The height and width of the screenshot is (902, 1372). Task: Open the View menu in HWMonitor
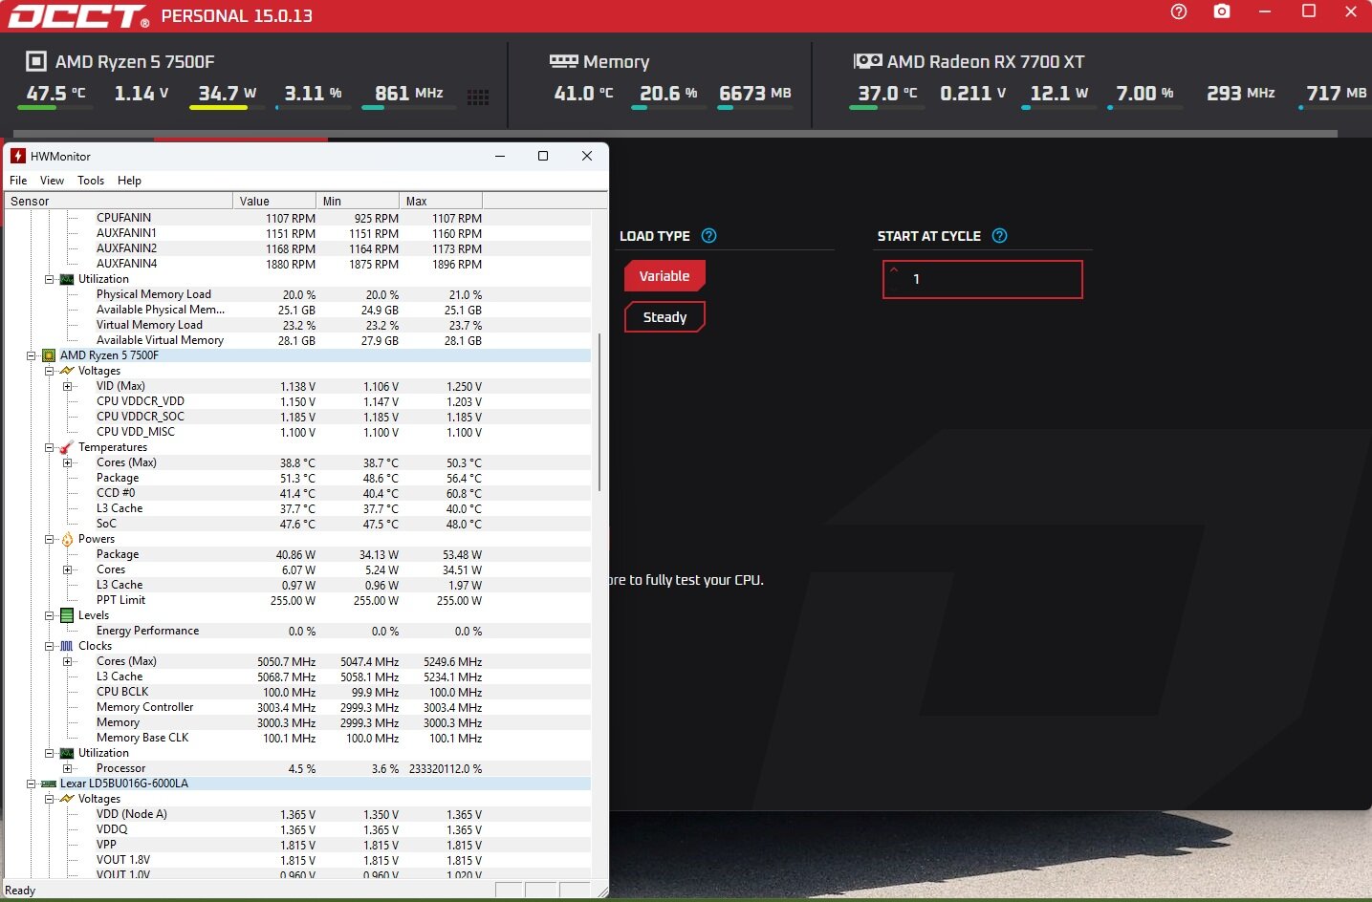click(52, 181)
